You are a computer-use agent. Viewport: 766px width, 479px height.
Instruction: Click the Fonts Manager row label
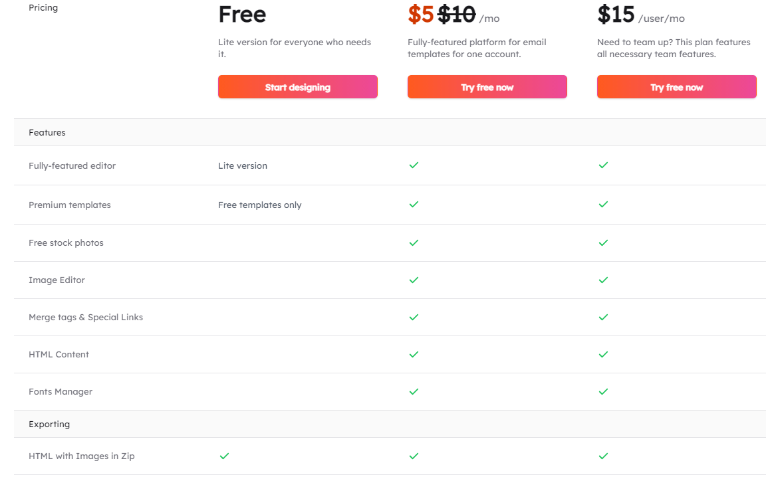click(x=60, y=391)
